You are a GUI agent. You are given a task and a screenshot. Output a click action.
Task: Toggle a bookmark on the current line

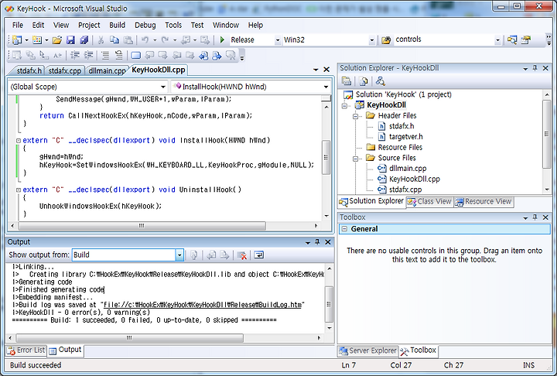135,55
